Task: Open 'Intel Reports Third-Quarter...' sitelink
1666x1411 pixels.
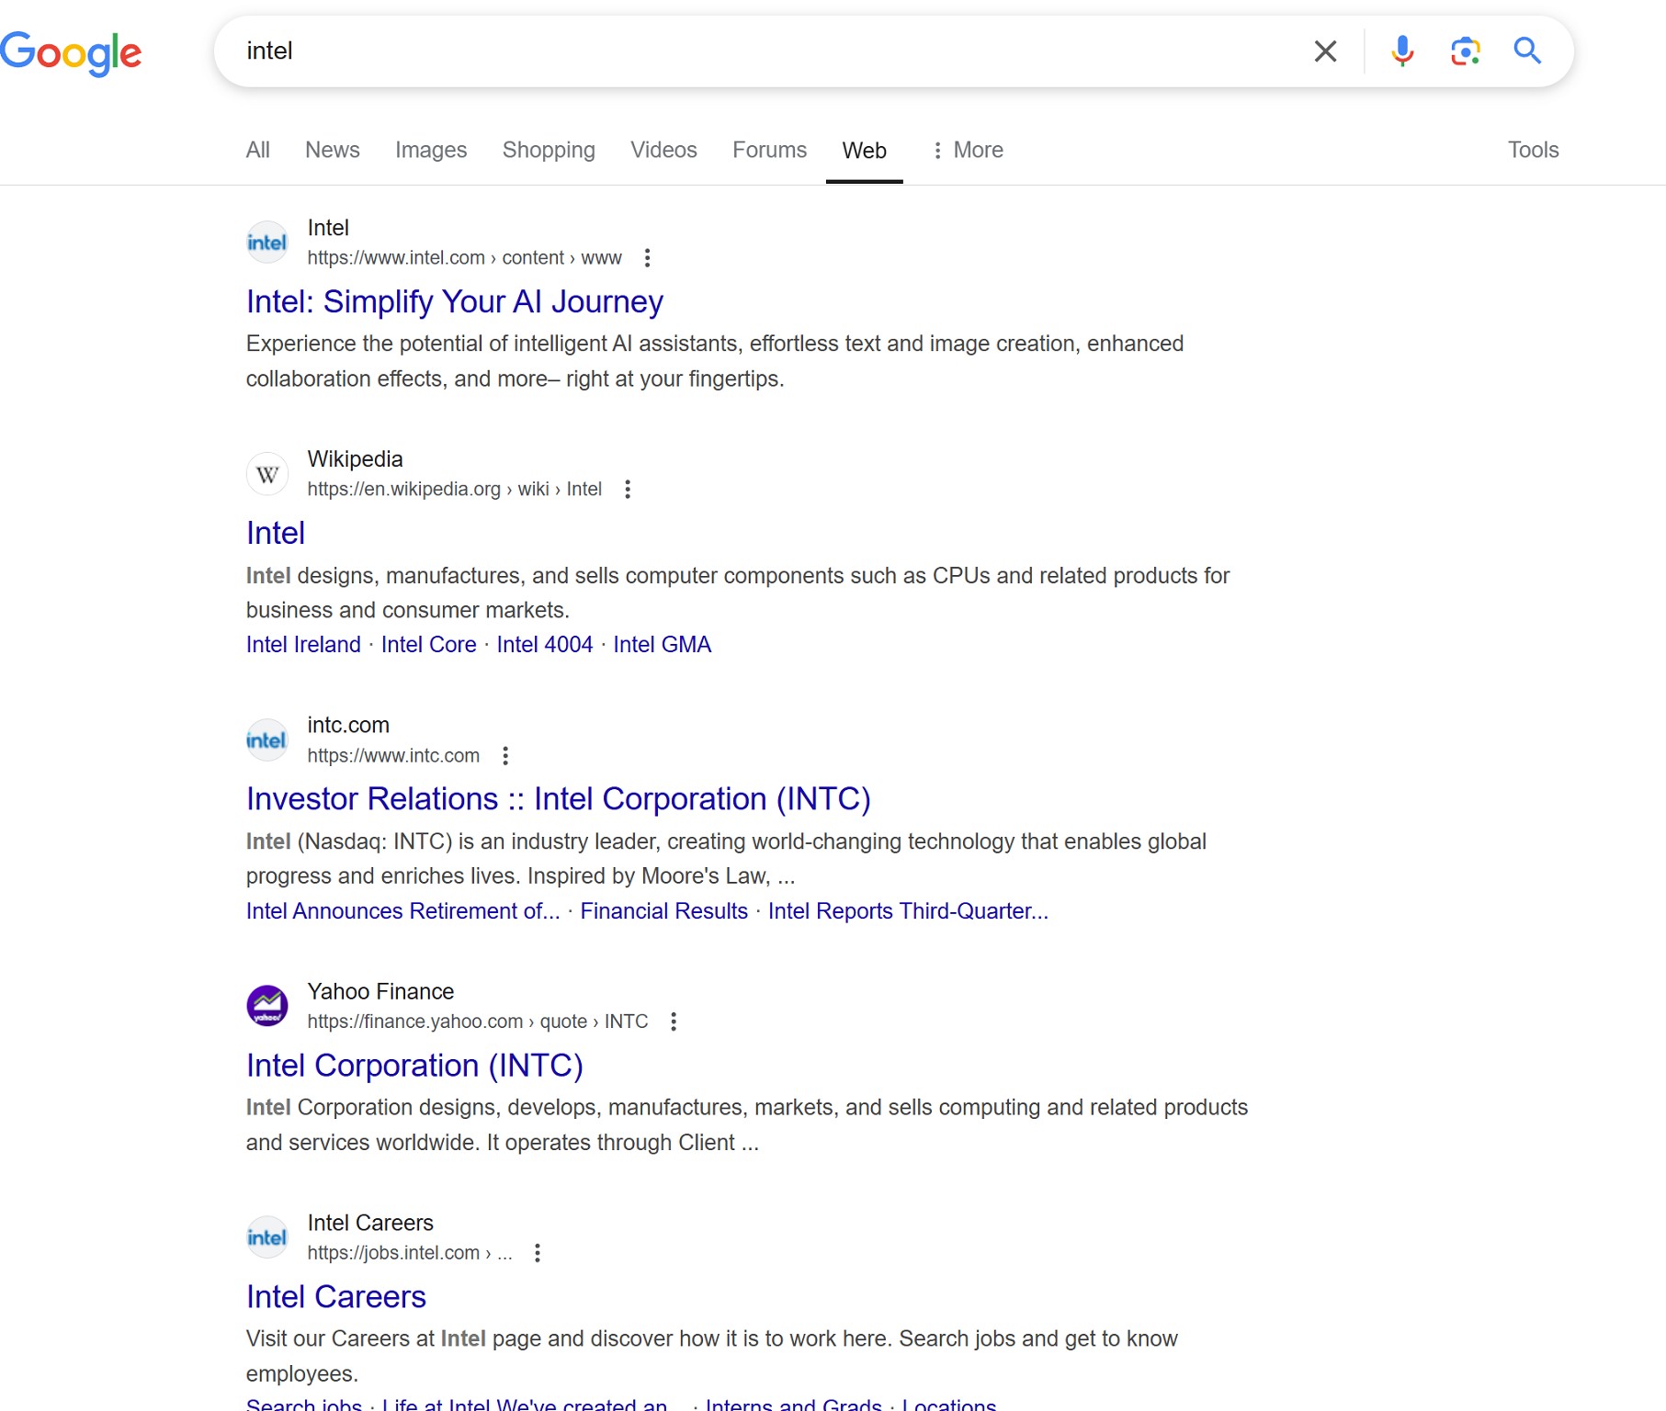Action: (x=908, y=911)
